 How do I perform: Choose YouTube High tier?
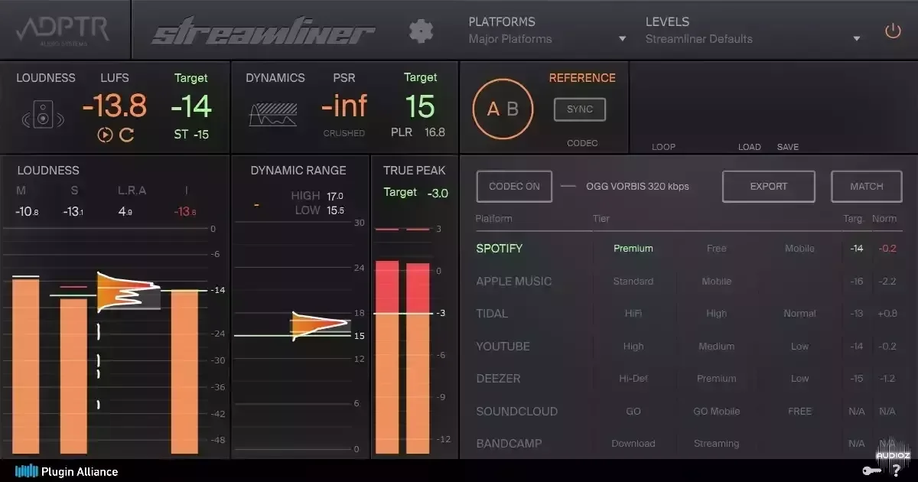pos(633,347)
